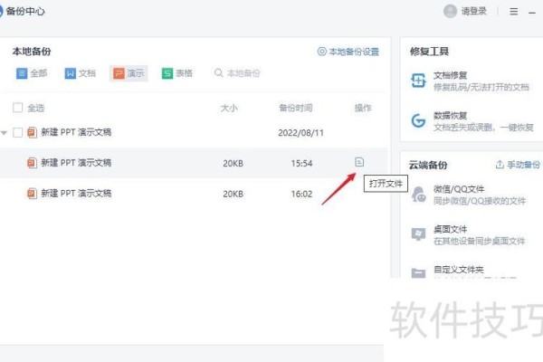Select the 16:02 backup row name
This screenshot has width=543, height=362.
click(76, 193)
